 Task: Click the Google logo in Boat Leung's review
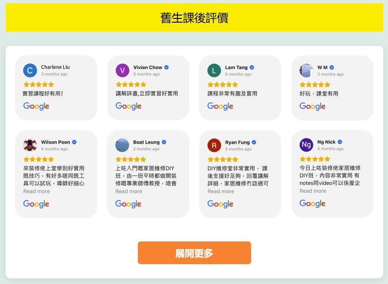(128, 204)
